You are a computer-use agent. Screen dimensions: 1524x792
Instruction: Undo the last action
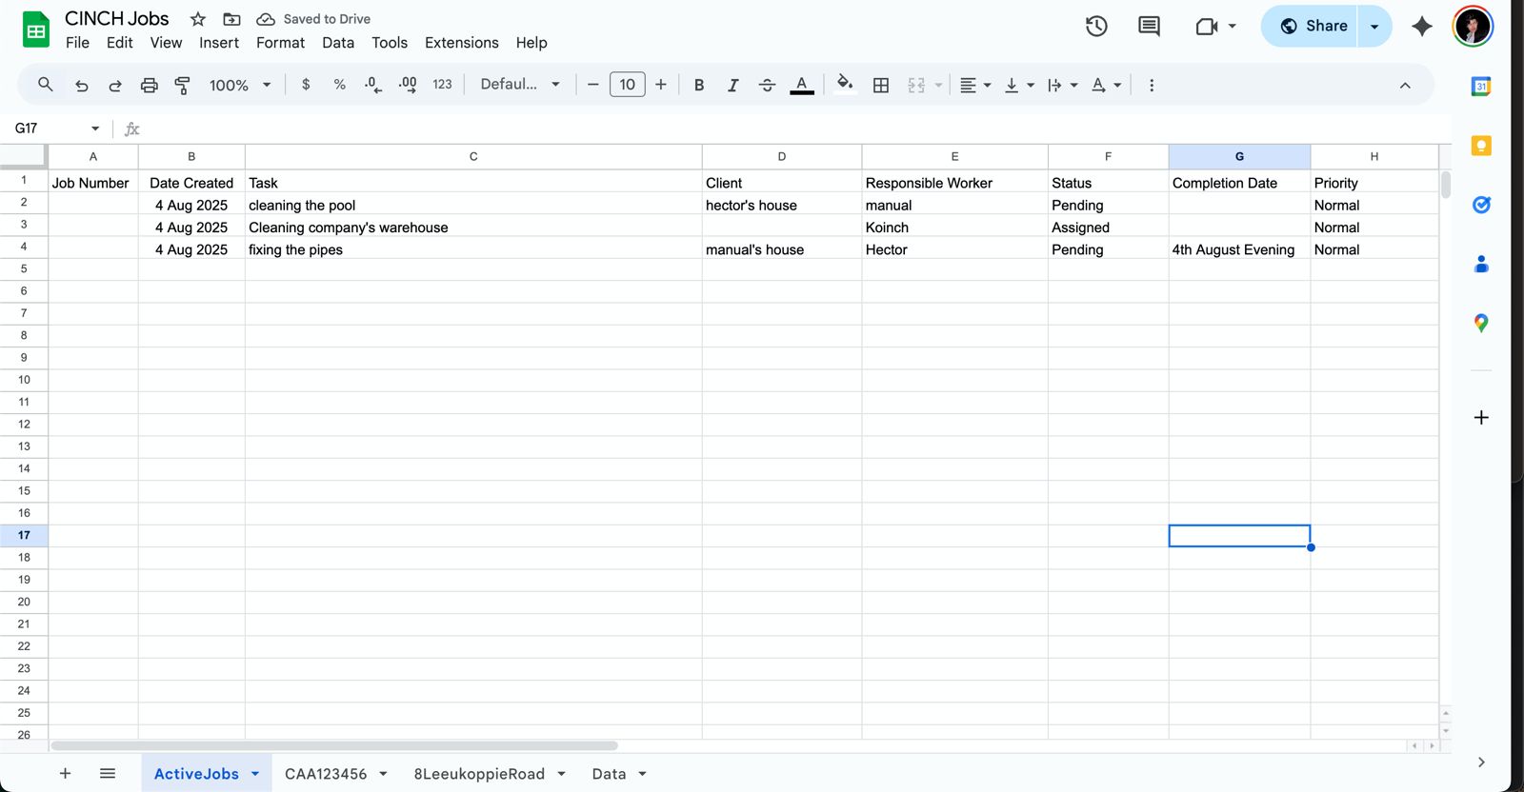pos(81,85)
